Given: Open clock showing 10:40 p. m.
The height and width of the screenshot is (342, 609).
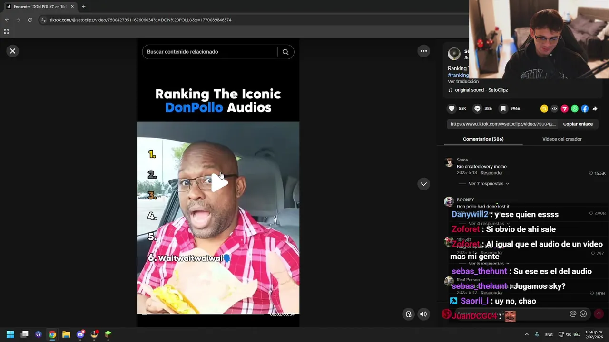Looking at the screenshot, I should pos(594,334).
